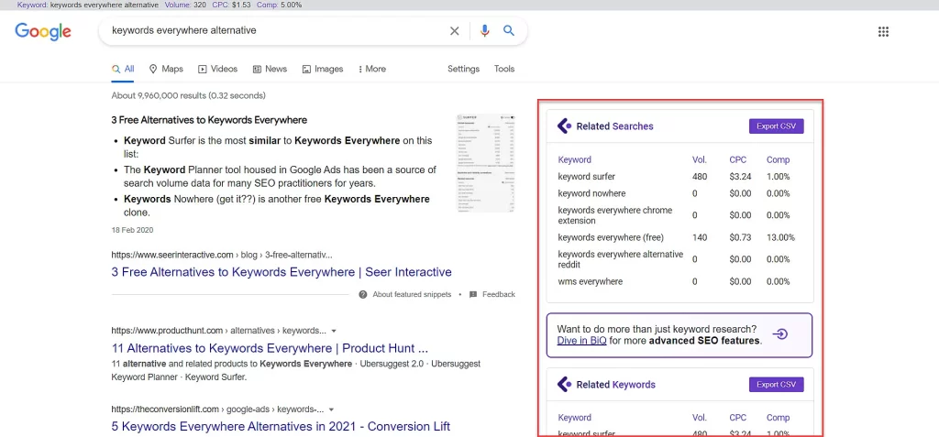
Task: Click the About featured snippets help icon
Action: point(363,294)
